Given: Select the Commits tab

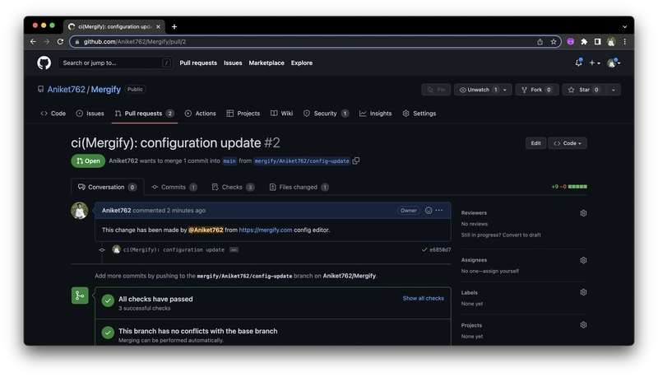Looking at the screenshot, I should (174, 187).
